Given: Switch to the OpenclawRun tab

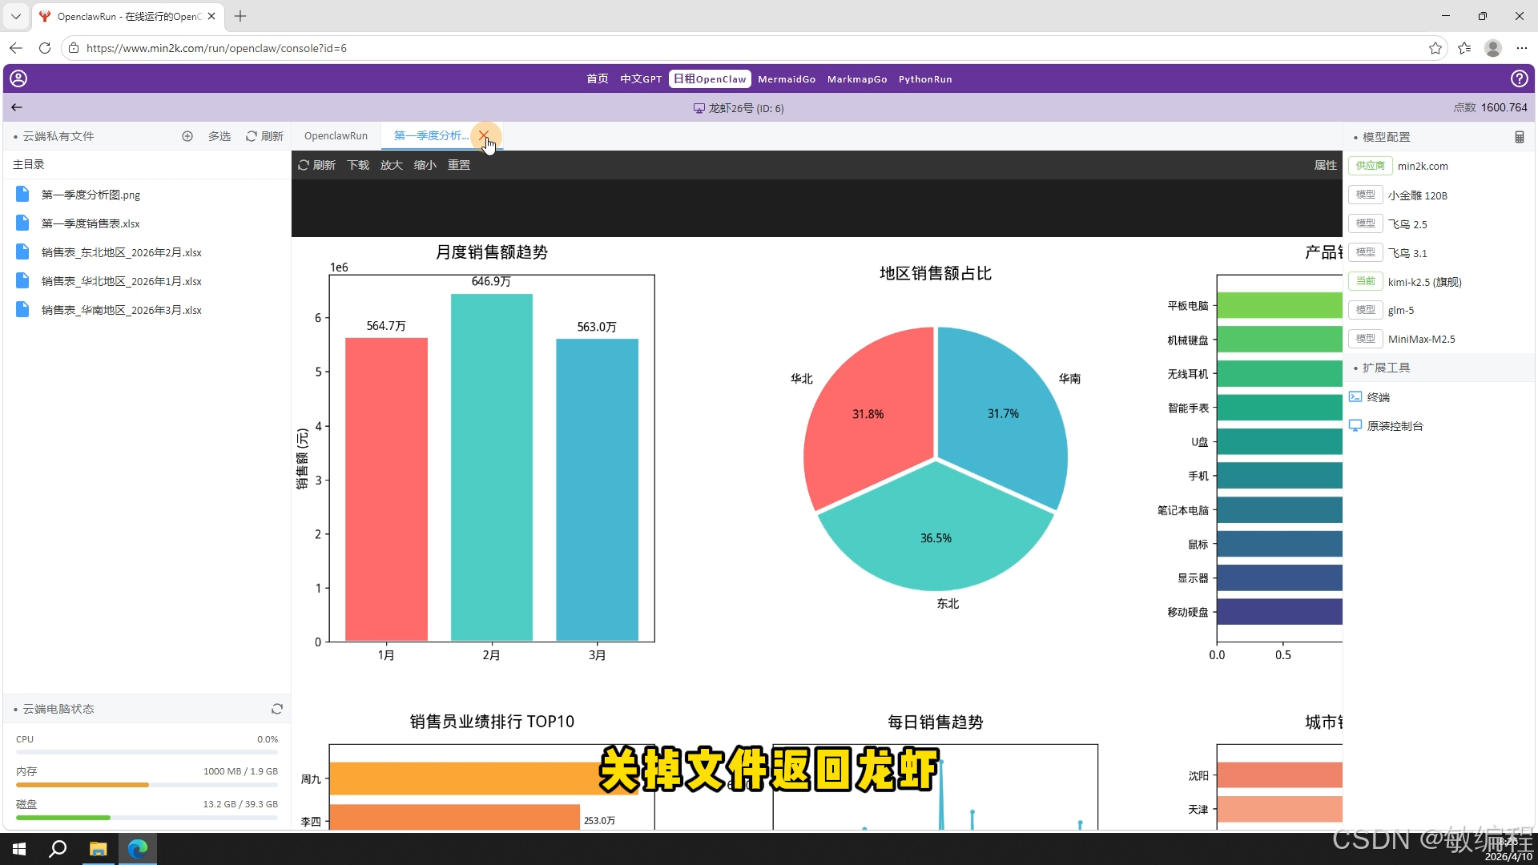Looking at the screenshot, I should click(336, 135).
